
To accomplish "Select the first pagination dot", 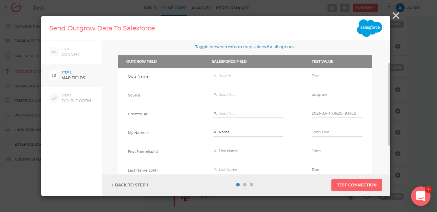I will pos(238,184).
